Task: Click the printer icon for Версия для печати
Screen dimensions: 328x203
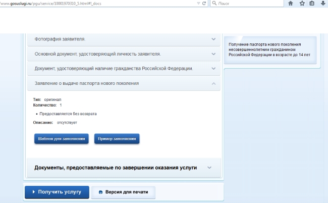Action: (100, 192)
